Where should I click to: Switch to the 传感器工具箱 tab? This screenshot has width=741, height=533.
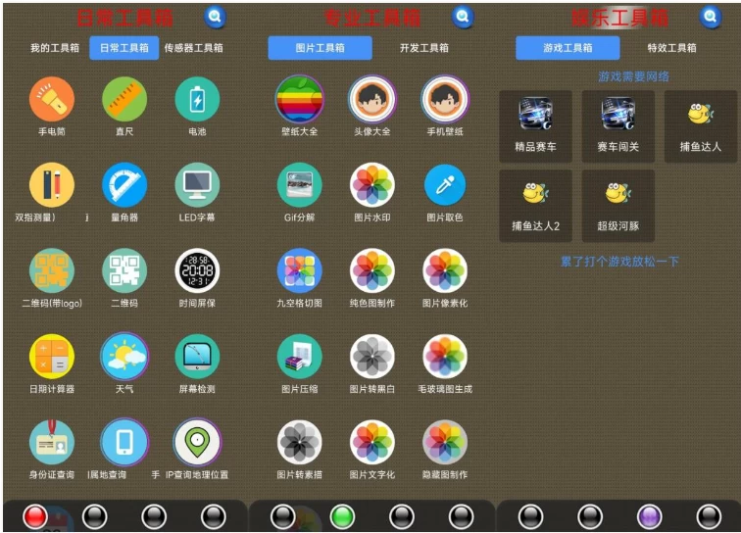pyautogui.click(x=194, y=48)
